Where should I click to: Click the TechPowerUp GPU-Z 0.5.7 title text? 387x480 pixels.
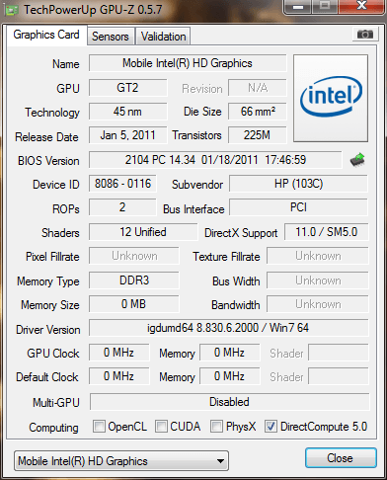(93, 10)
